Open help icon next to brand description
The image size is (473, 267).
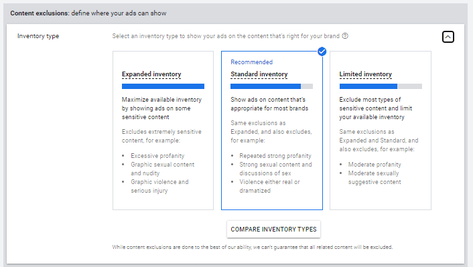345,36
